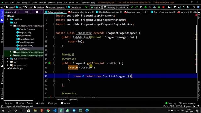Click the tool windows quick-access icon at the bottom-left
This screenshot has width=201, height=113.
click(x=2, y=106)
